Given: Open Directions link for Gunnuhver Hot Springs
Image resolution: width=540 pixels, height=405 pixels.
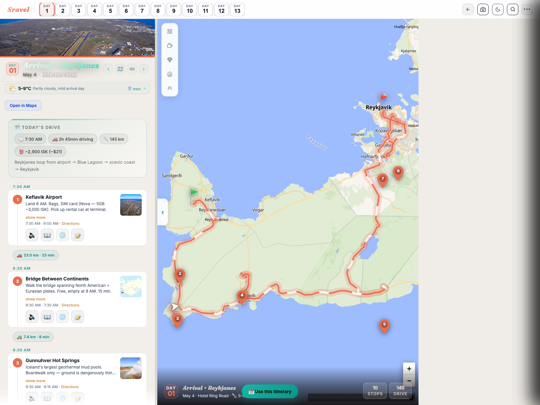Looking at the screenshot, I should point(70,387).
